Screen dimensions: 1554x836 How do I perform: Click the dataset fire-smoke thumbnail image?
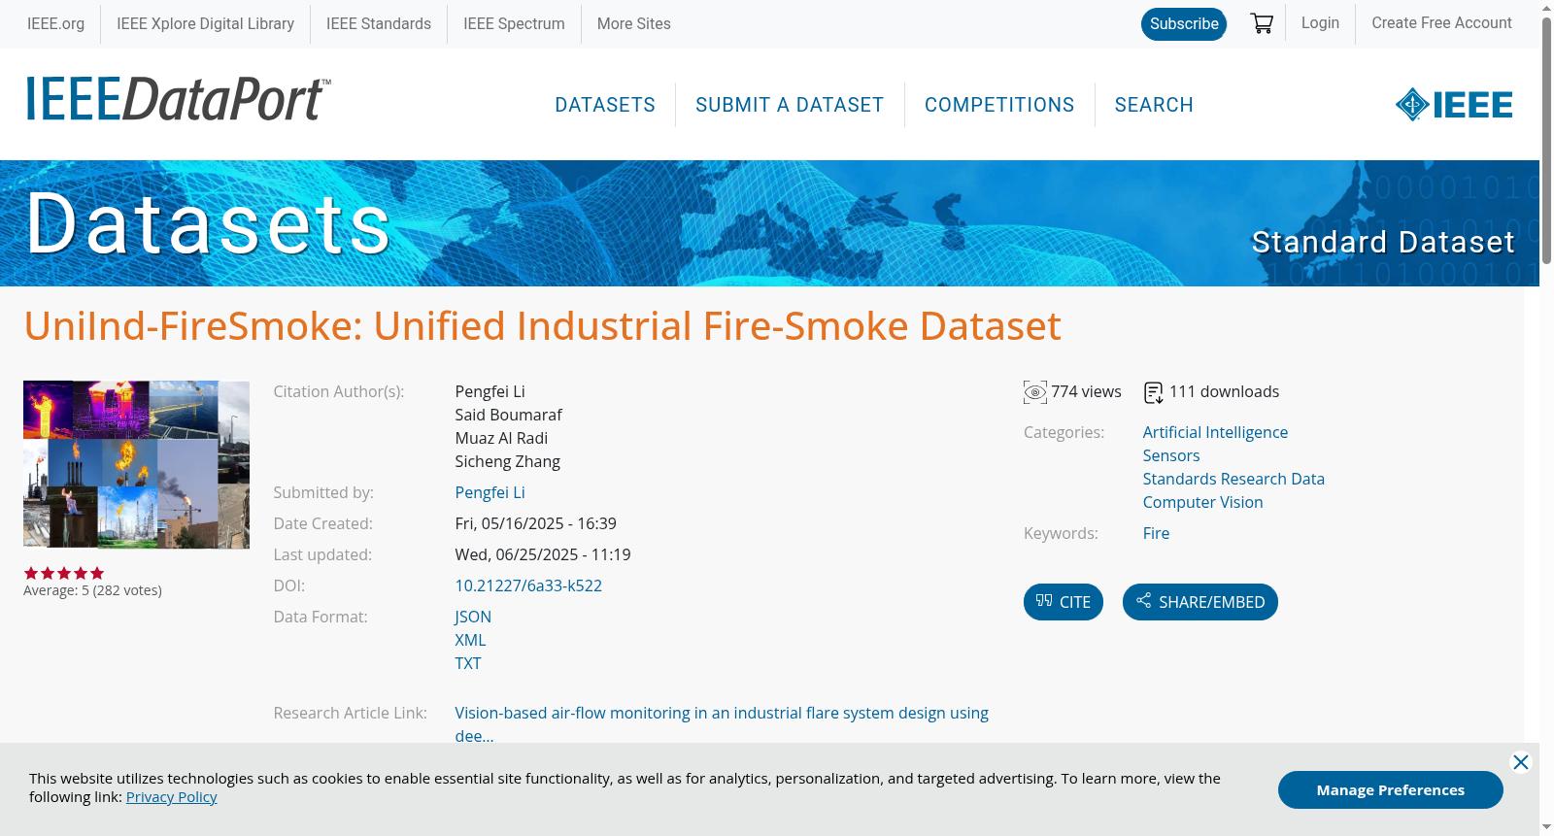pyautogui.click(x=136, y=464)
